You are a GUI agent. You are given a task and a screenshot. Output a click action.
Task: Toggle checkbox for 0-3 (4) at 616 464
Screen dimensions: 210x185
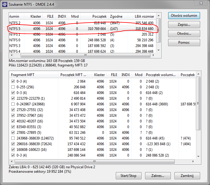[x=13, y=92]
